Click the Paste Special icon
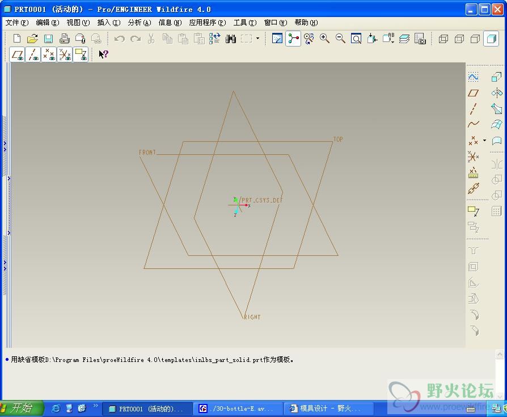The height and width of the screenshot is (417, 507). 199,39
